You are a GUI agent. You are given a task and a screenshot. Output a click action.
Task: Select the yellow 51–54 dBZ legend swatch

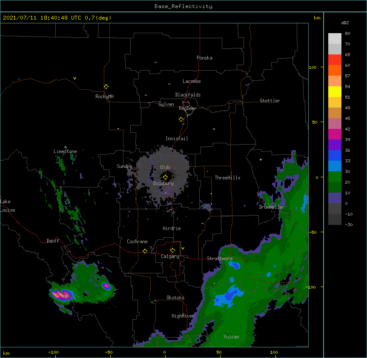click(335, 91)
